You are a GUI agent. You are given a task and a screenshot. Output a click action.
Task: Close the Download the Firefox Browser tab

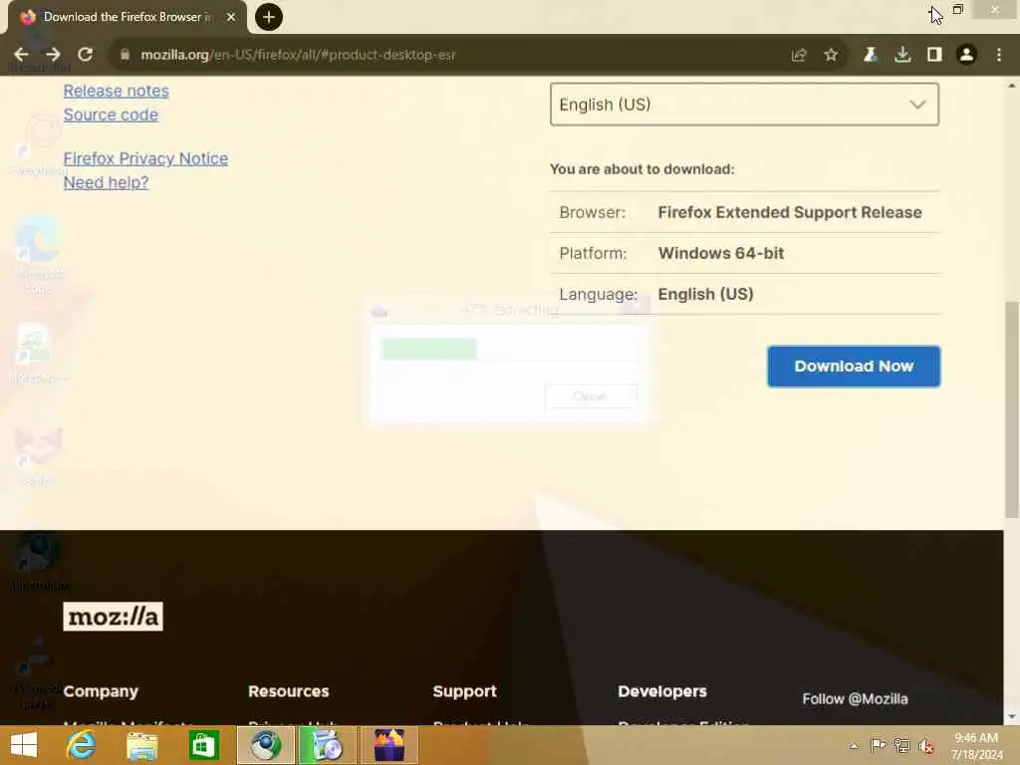point(231,17)
